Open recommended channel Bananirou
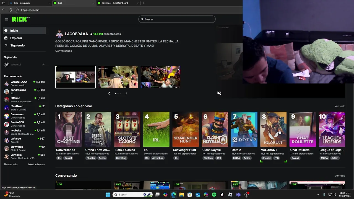Viewport: 354px width, 199px height. pyautogui.click(x=24, y=116)
